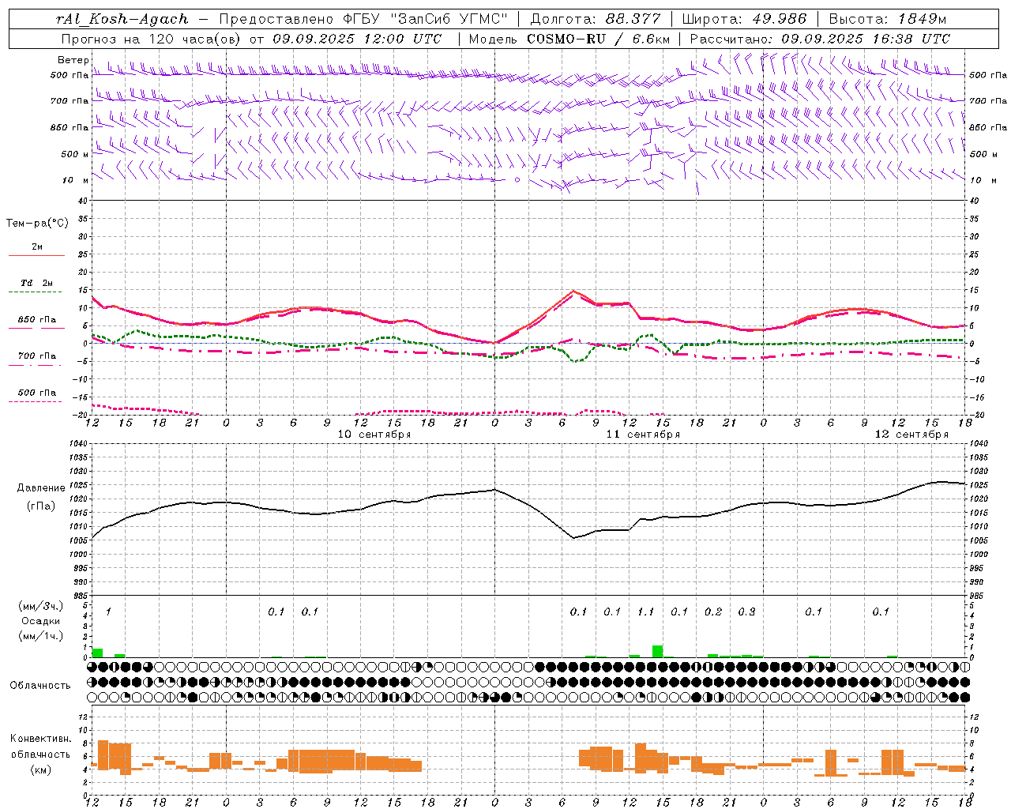Viewport: 1011px width, 809px height.
Task: Click the 1.1 precipitation amount value
Action: pyautogui.click(x=646, y=611)
